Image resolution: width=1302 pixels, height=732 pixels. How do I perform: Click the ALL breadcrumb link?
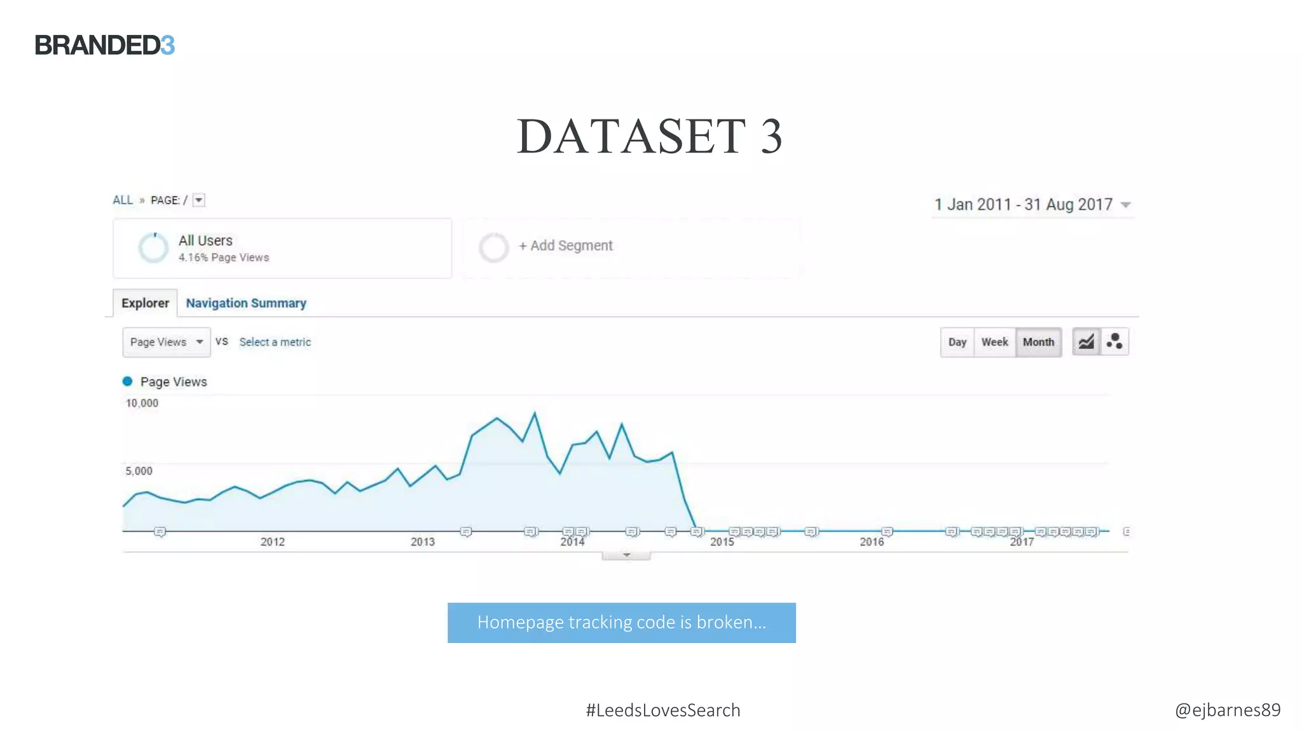click(x=123, y=200)
